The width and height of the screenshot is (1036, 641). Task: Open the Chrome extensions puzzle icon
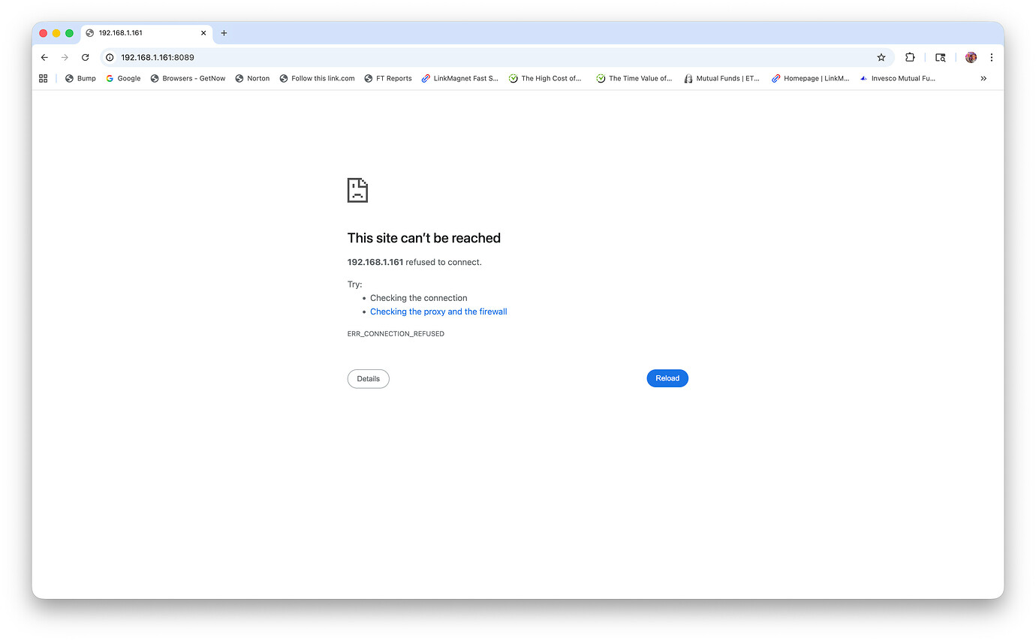coord(910,57)
